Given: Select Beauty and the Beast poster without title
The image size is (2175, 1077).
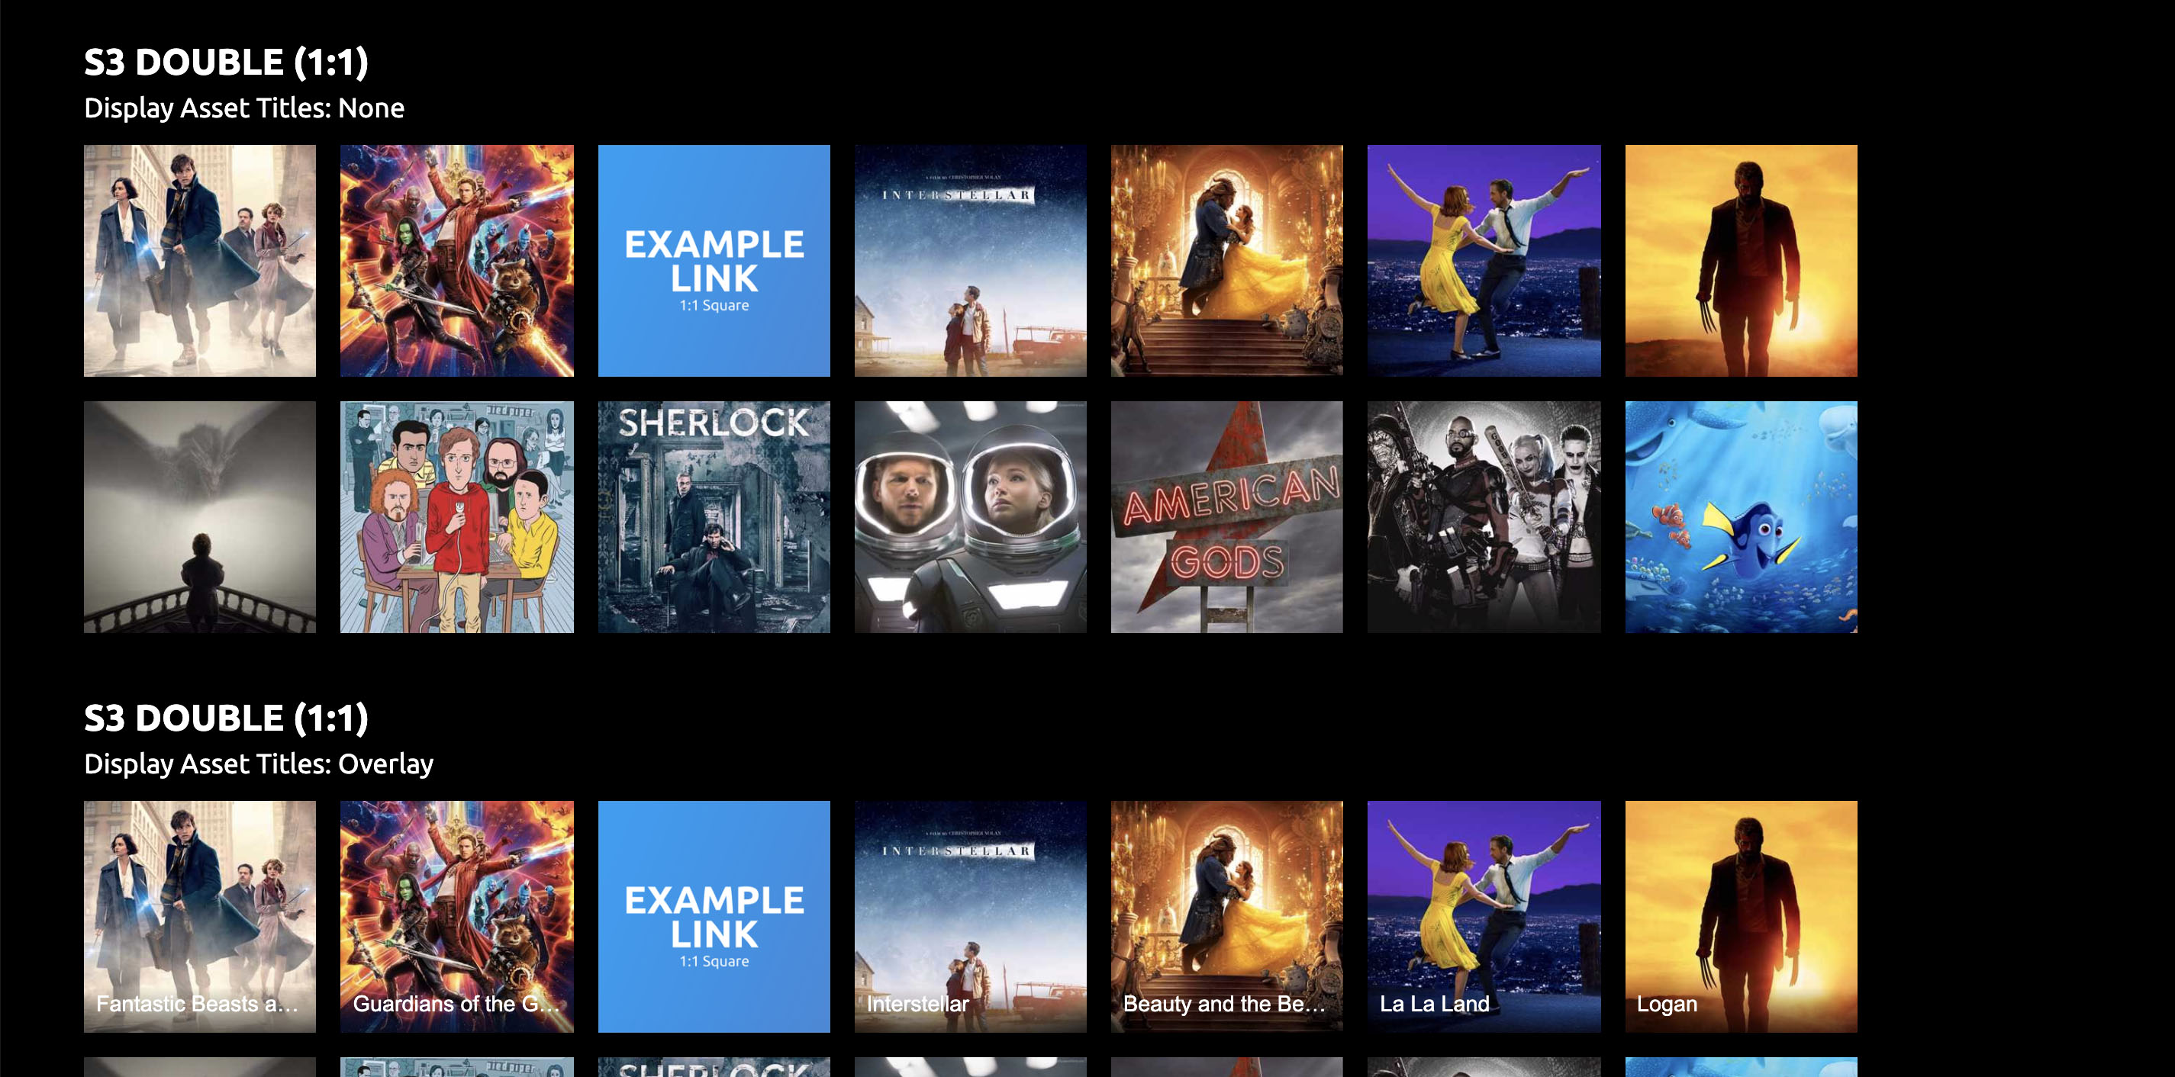Looking at the screenshot, I should pos(1227,261).
